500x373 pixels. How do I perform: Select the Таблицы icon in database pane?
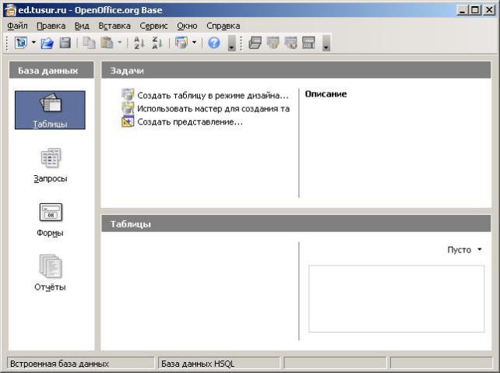click(x=50, y=110)
